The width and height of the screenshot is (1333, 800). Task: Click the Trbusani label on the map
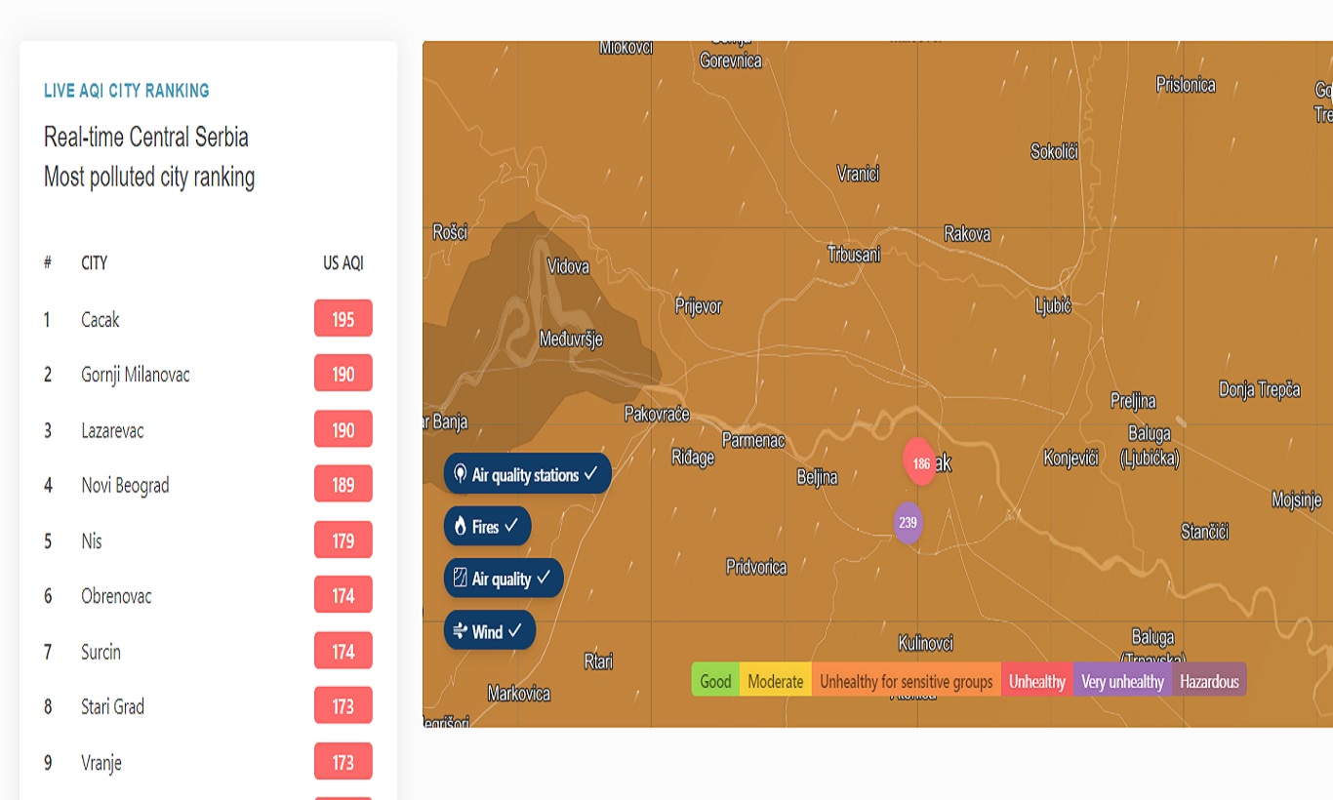point(854,255)
